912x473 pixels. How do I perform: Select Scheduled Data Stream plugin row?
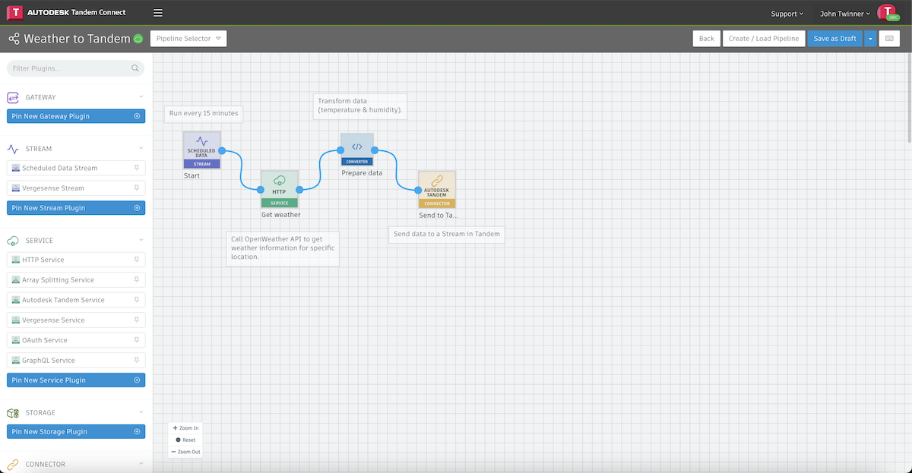[76, 168]
